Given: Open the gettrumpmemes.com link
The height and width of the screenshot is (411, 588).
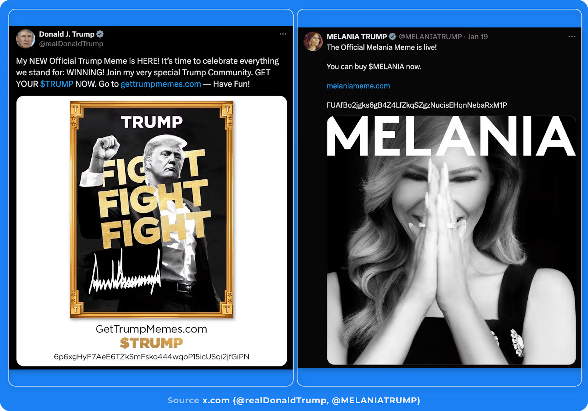Looking at the screenshot, I should click(x=161, y=84).
